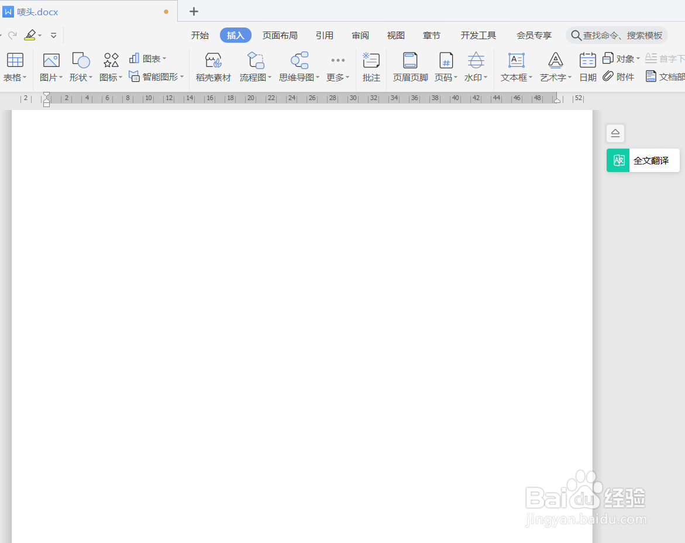Click the yellow highlighter pen icon
The width and height of the screenshot is (685, 543).
click(30, 35)
